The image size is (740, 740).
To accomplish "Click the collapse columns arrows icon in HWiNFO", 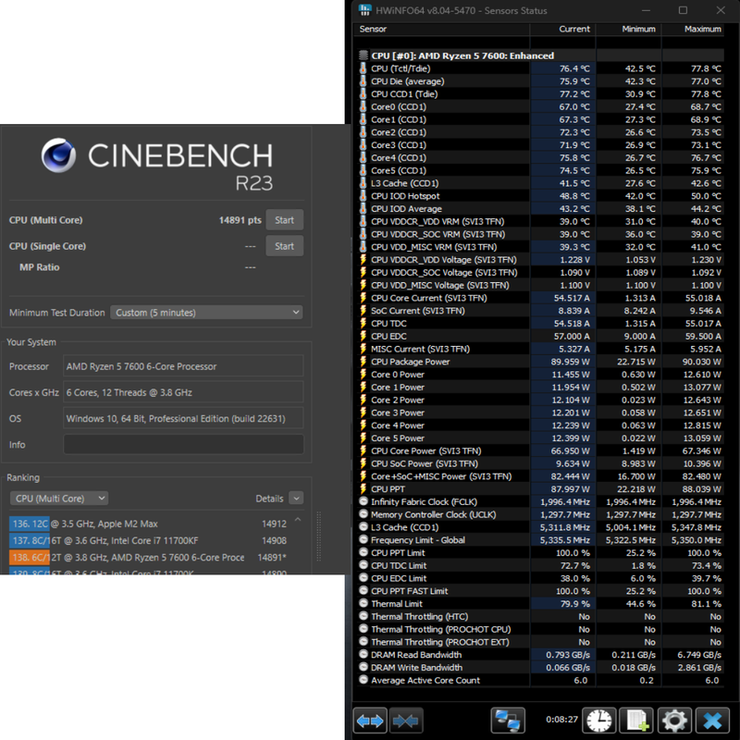I will [x=405, y=721].
